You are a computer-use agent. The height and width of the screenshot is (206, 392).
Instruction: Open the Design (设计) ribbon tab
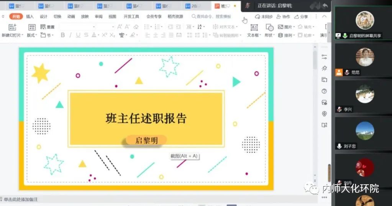44,17
